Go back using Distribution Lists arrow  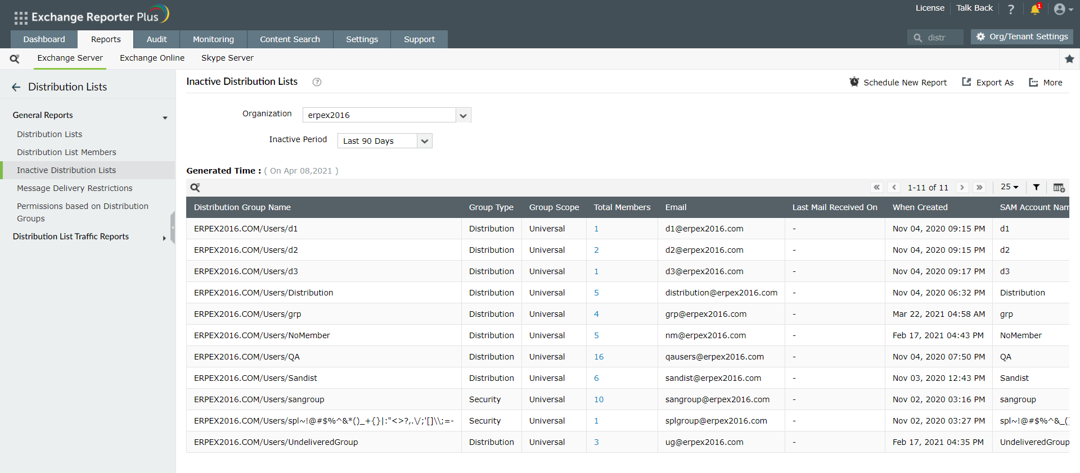[16, 87]
